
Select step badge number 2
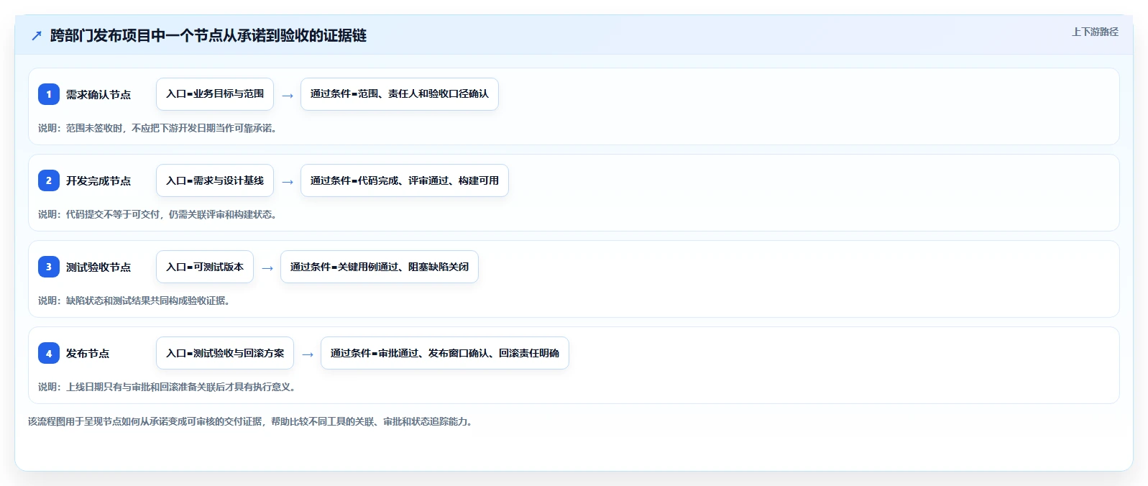click(49, 180)
